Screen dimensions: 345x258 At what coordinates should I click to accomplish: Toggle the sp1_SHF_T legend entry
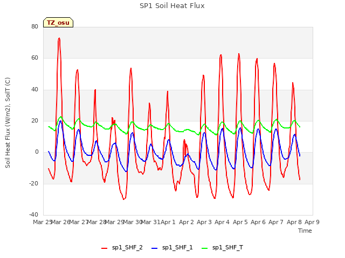pos(222,248)
